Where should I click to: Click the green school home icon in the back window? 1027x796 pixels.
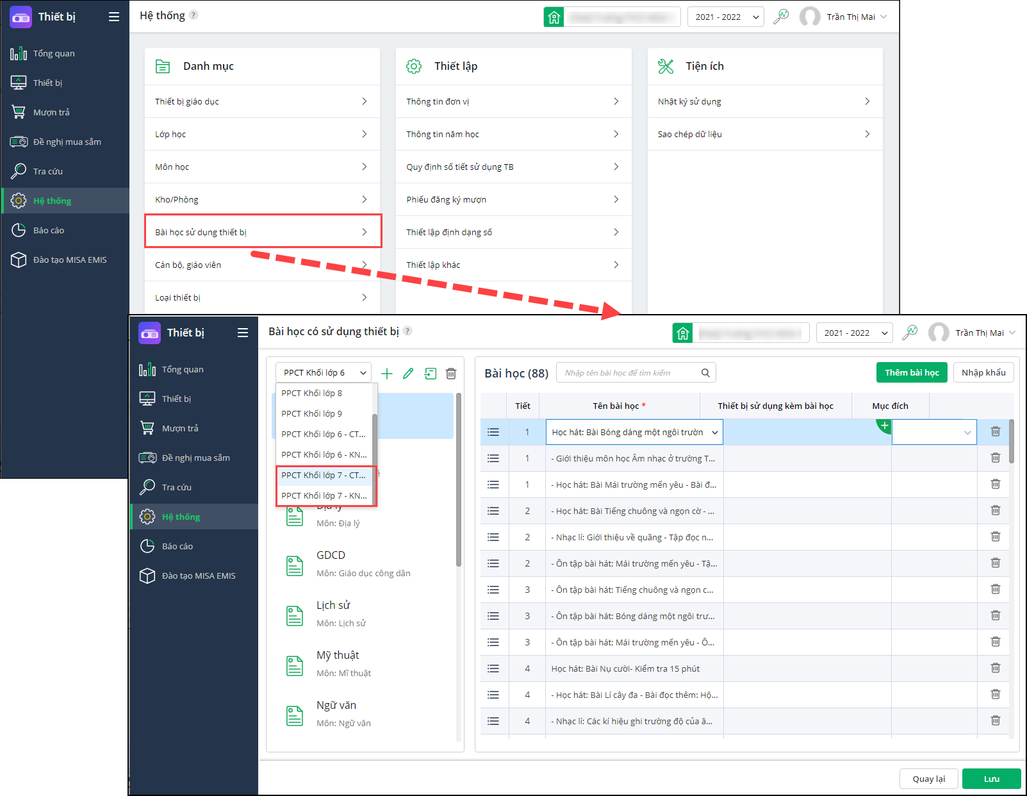click(x=554, y=17)
